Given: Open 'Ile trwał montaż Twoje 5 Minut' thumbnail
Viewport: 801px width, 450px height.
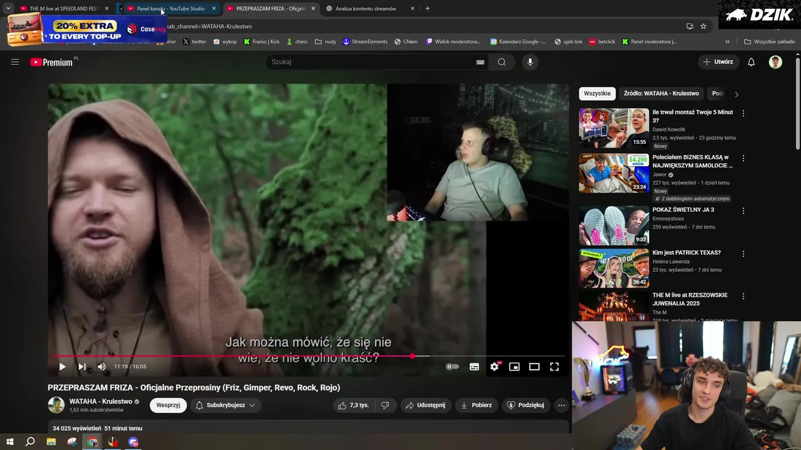Looking at the screenshot, I should [x=614, y=128].
